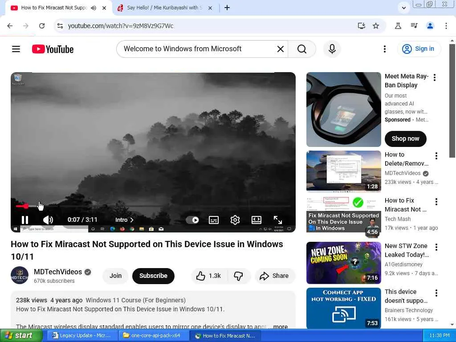Open options for the Meta Ray-Ban ad

tap(435, 77)
